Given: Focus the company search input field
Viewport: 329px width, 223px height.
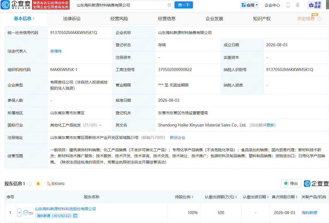Looking at the screenshot, I should coord(120,5).
